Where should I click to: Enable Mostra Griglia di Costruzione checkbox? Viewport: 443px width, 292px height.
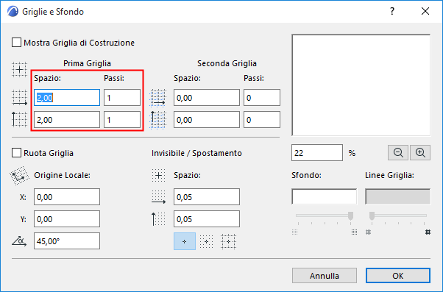[16, 43]
